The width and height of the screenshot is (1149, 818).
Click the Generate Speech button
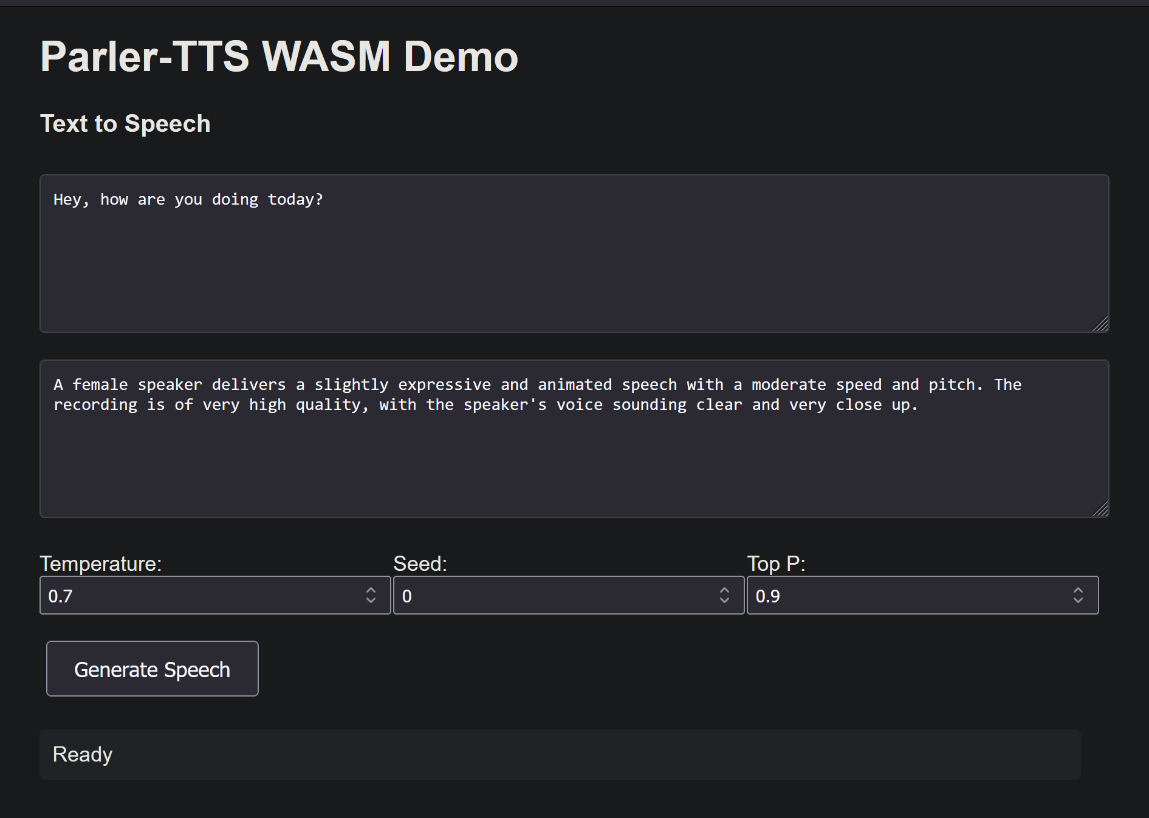153,669
